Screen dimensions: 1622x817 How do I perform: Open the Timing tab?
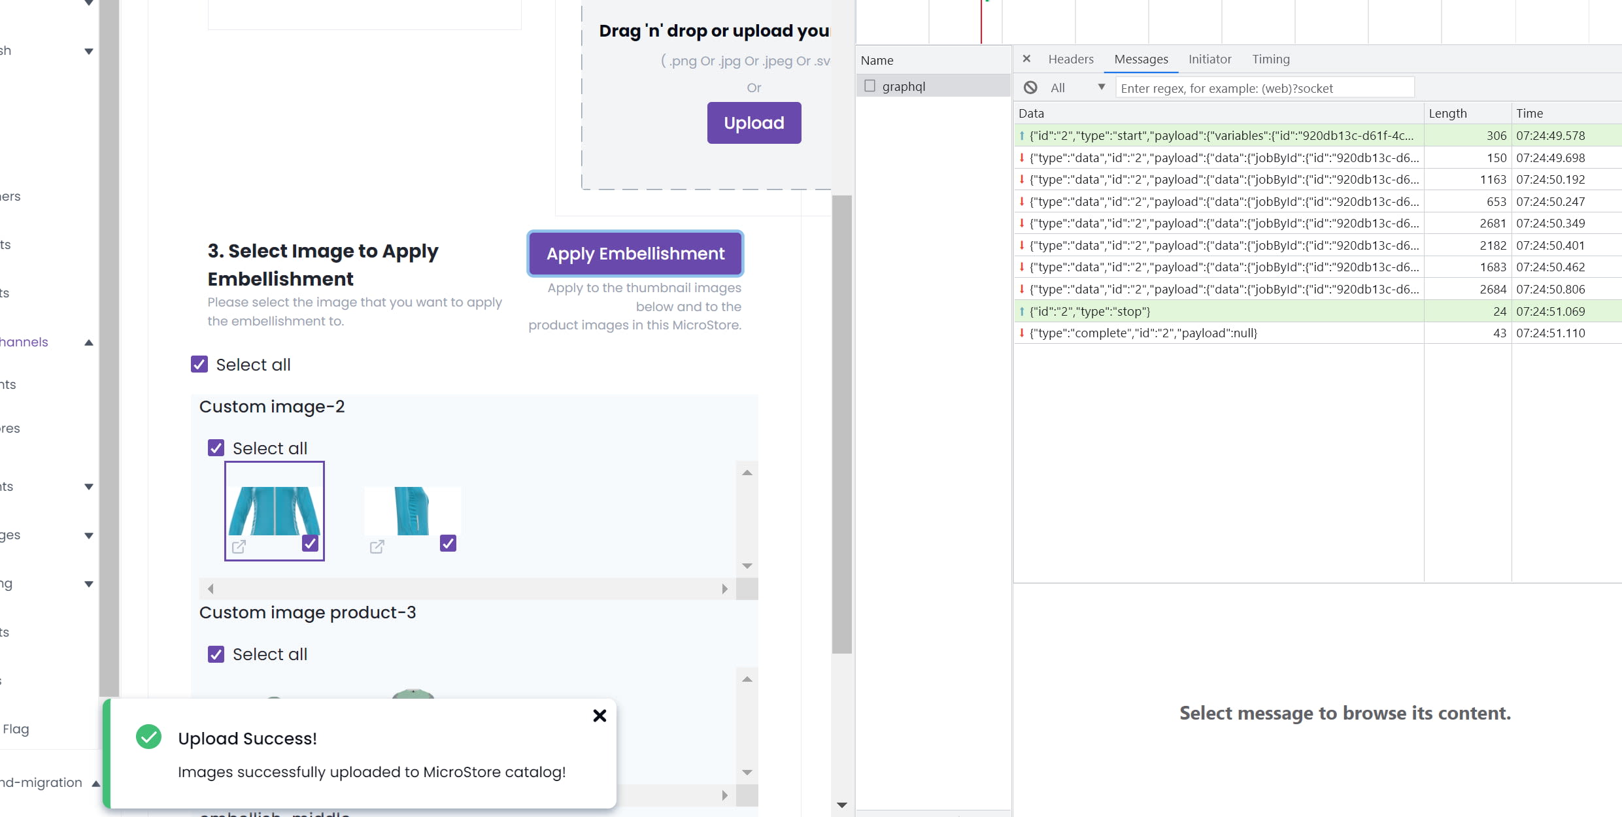click(x=1270, y=59)
